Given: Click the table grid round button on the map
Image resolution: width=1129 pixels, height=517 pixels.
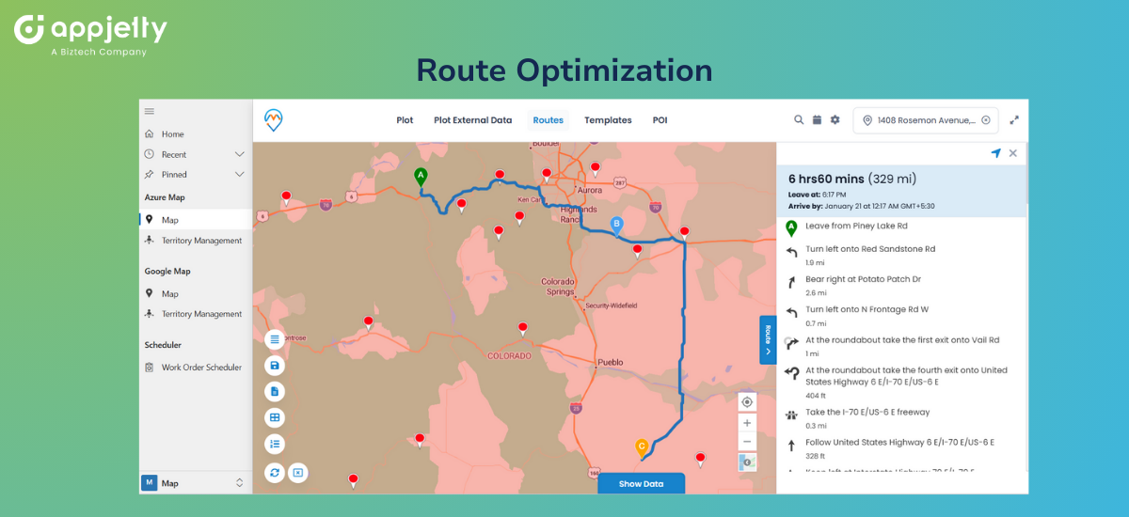Looking at the screenshot, I should (275, 418).
